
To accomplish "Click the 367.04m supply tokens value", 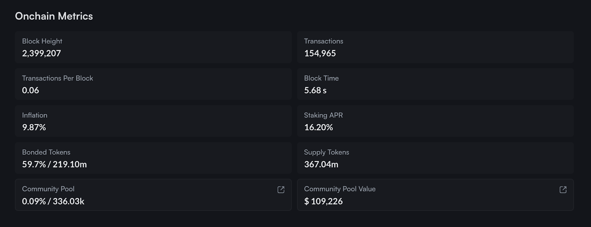I will [321, 164].
